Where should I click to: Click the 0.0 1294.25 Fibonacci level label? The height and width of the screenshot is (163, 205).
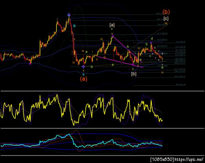181,42
